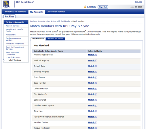Viewport: 146px width, 129px height.
Task: Open the Products & Services tab
Action: (x=16, y=12)
